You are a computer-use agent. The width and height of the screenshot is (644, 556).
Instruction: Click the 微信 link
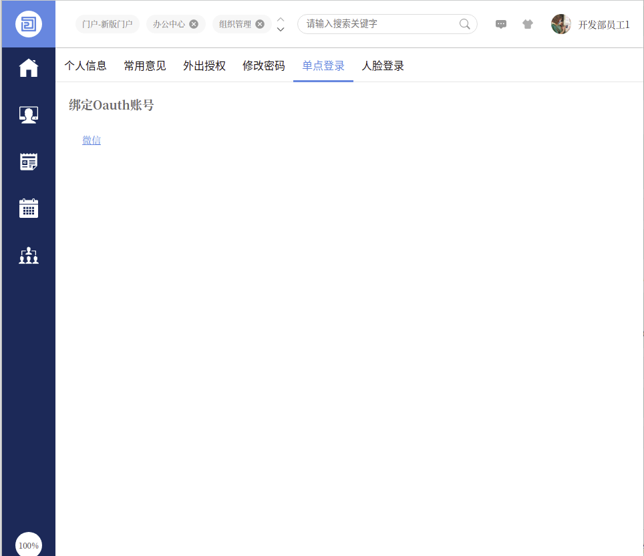91,140
